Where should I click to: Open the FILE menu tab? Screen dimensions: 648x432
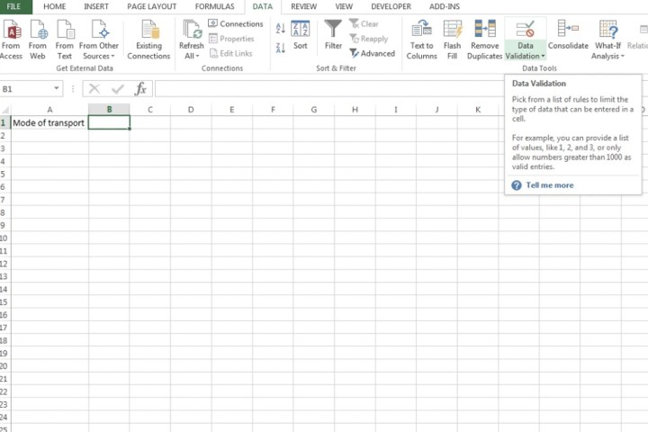point(15,6)
